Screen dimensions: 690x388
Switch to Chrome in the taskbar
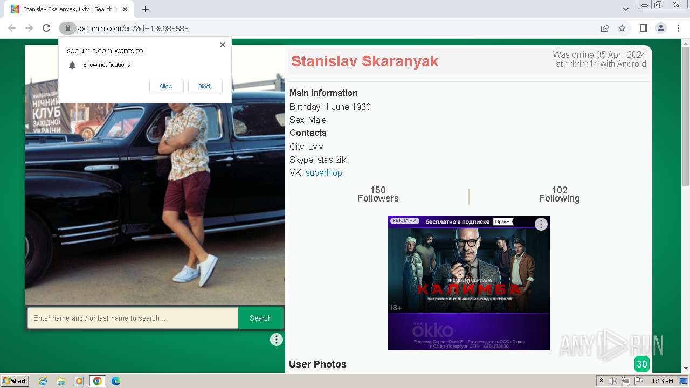pyautogui.click(x=98, y=381)
